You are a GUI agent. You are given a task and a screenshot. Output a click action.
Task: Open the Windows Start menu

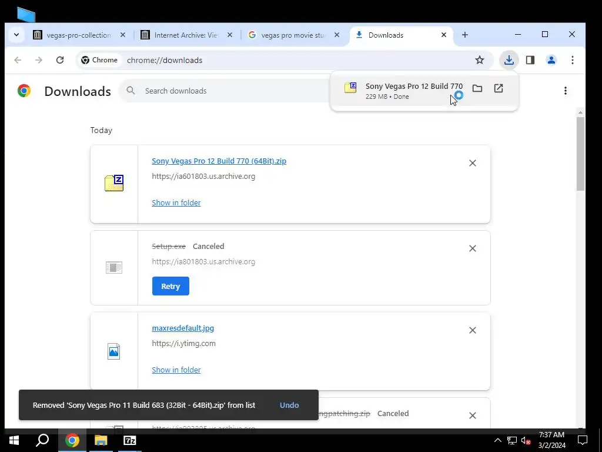(14, 440)
